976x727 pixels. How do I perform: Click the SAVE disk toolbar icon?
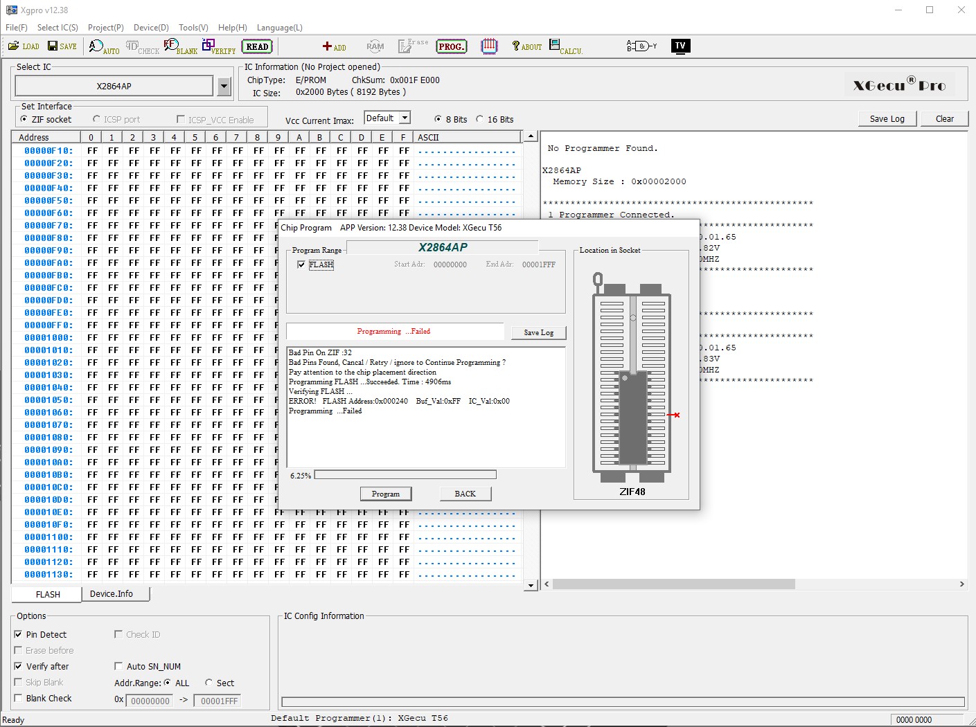(x=62, y=46)
